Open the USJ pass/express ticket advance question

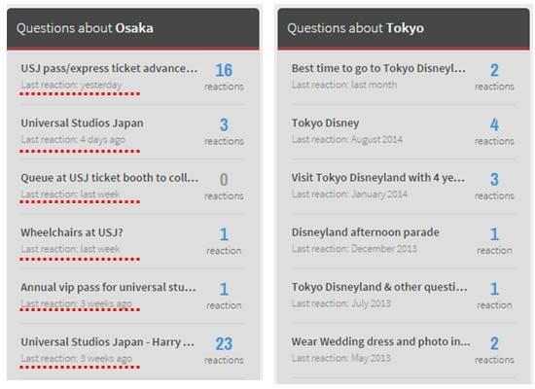click(109, 69)
